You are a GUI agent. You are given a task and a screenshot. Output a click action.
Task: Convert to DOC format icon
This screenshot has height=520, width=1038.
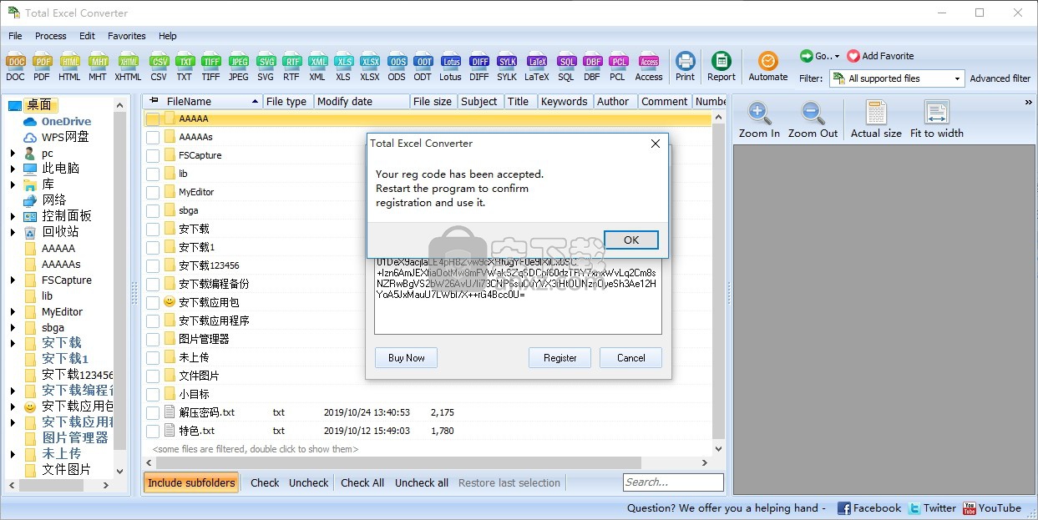(x=16, y=67)
